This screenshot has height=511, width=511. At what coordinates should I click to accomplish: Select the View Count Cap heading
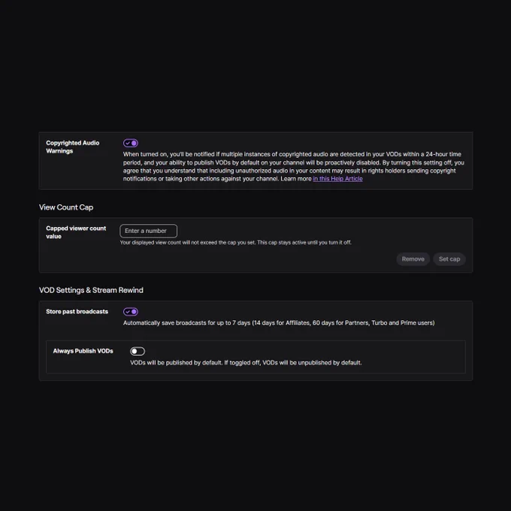click(x=66, y=207)
